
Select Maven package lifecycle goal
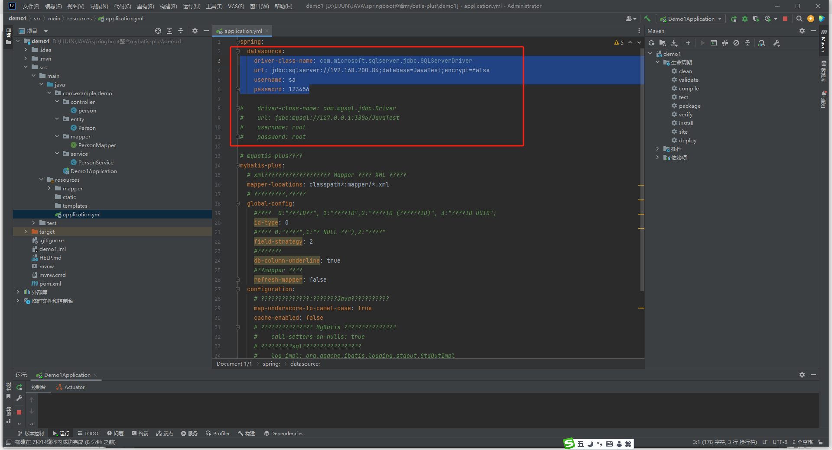click(x=689, y=106)
